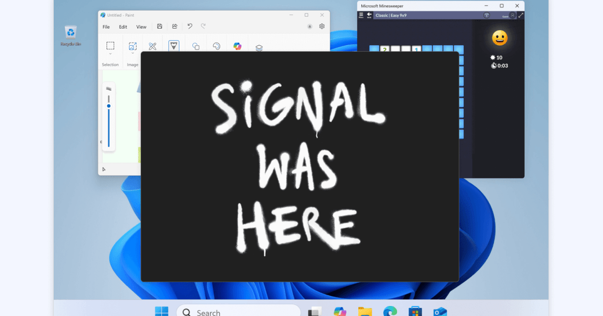
Task: Click the Shapes tool icon
Action: pos(196,47)
